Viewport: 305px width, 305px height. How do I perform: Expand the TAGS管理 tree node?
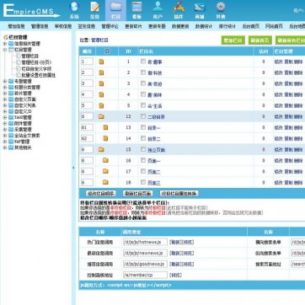[5, 117]
